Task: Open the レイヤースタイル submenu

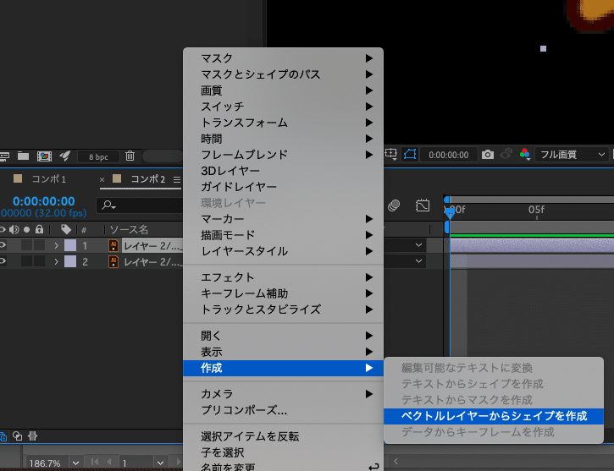Action: (x=283, y=251)
